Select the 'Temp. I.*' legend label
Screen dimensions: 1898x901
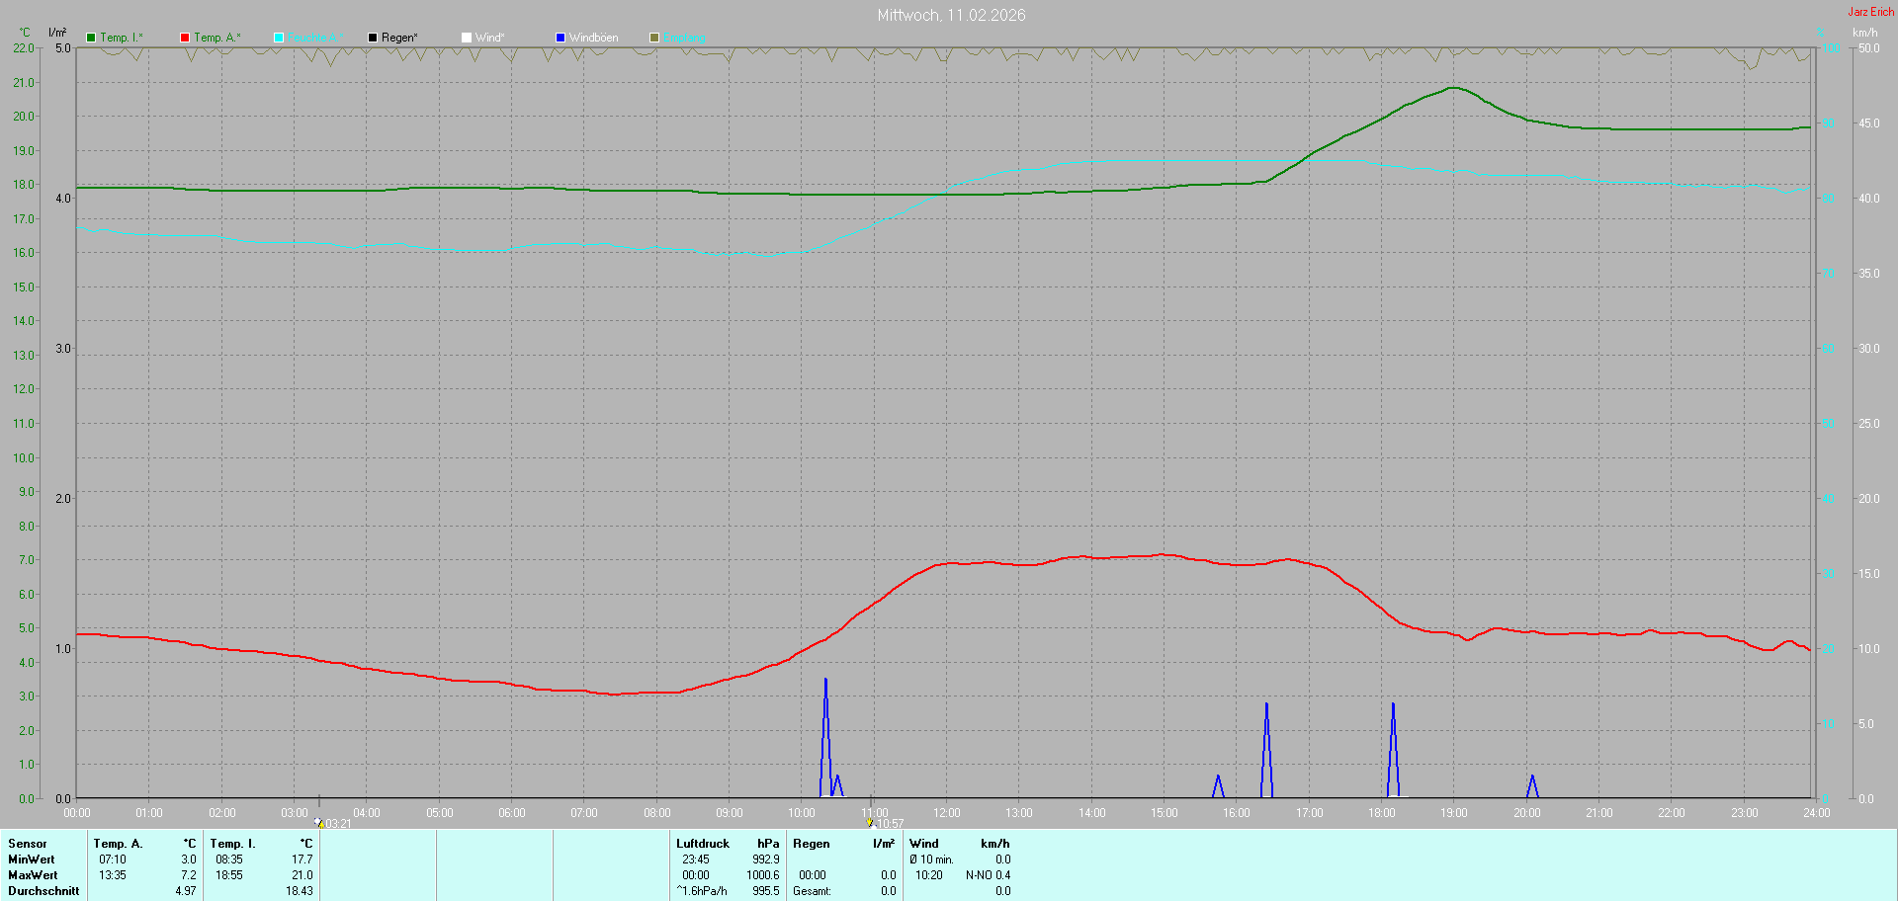pos(122,38)
